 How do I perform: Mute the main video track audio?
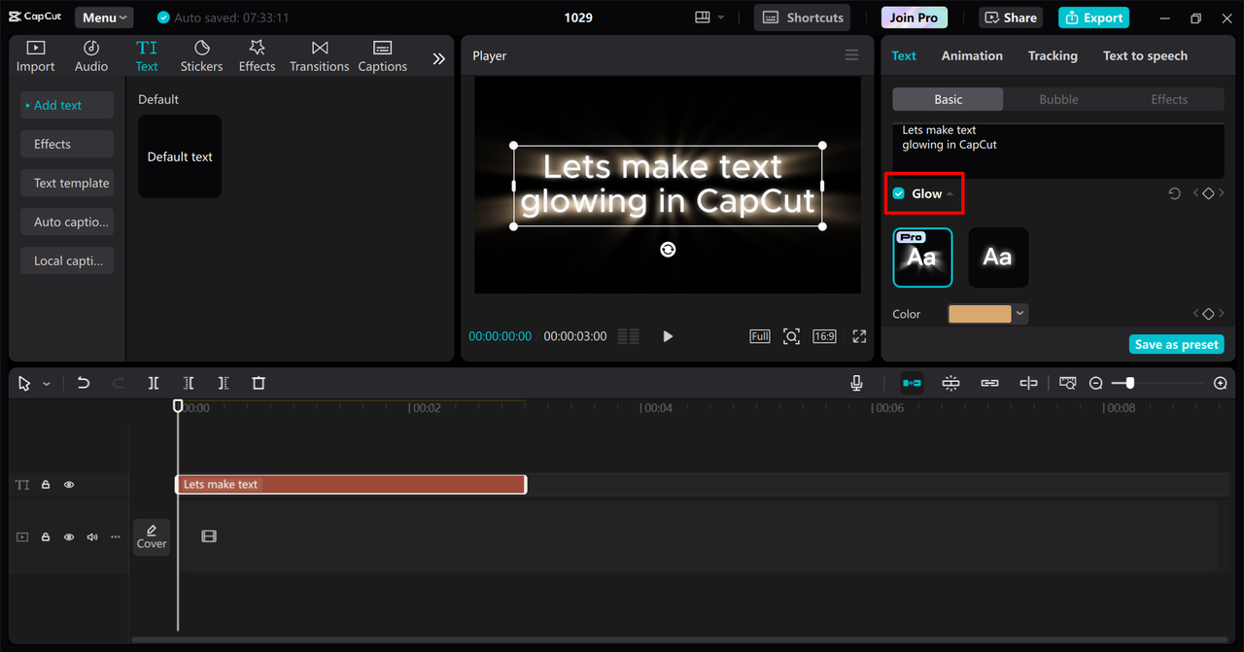tap(92, 536)
